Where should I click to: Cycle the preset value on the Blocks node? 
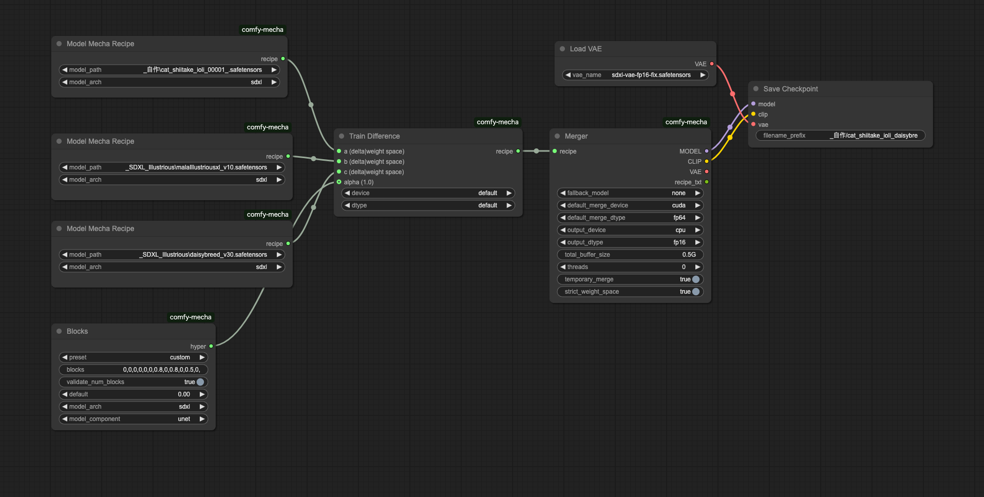pos(202,357)
